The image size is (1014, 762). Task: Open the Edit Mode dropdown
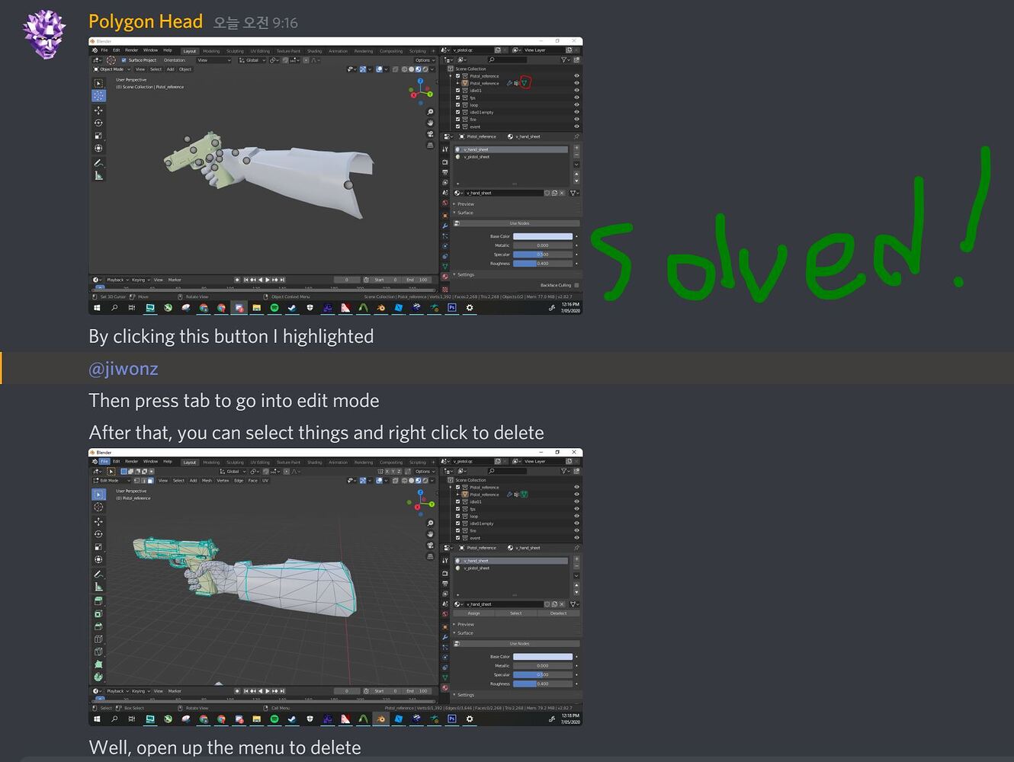coord(111,481)
